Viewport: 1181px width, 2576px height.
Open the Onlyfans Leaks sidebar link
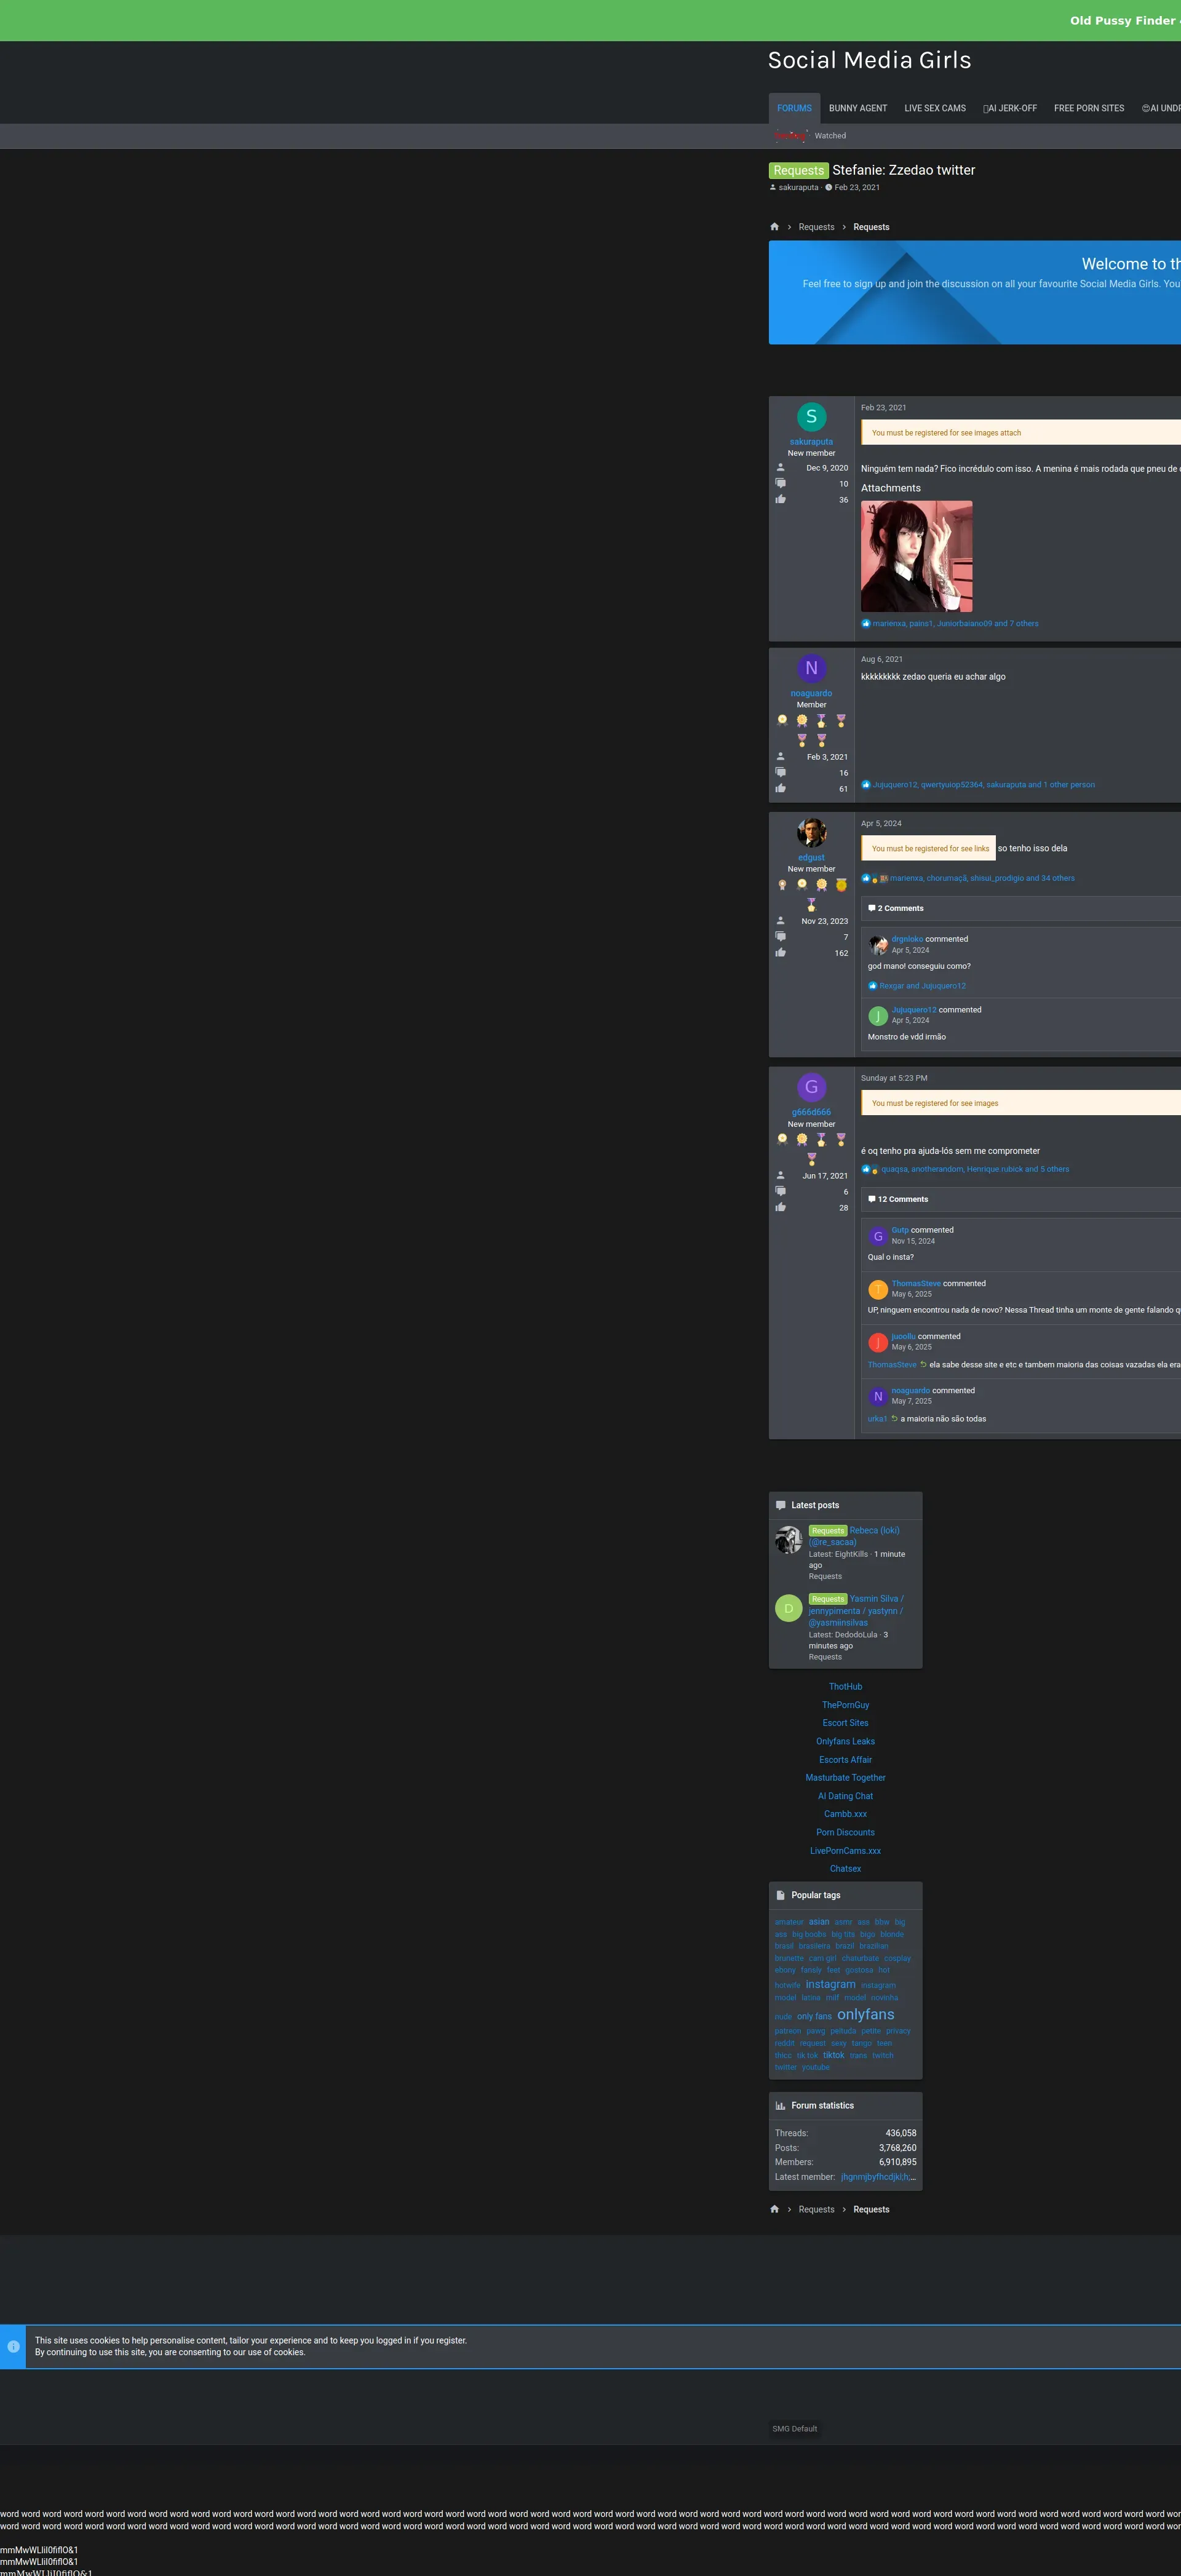pyautogui.click(x=845, y=1741)
